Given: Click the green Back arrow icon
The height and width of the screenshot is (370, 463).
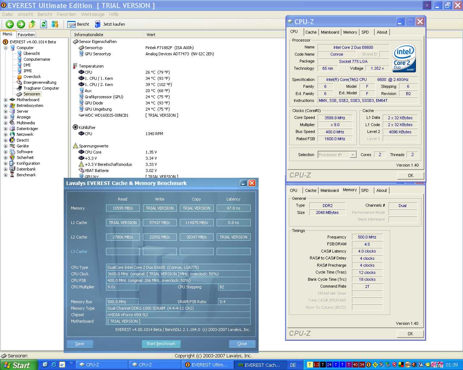Looking at the screenshot, I should point(10,24).
